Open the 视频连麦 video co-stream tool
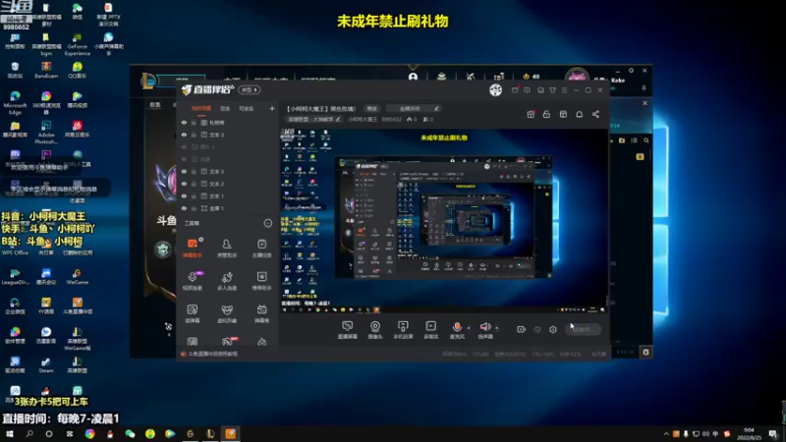This screenshot has height=442, width=786. 193,280
